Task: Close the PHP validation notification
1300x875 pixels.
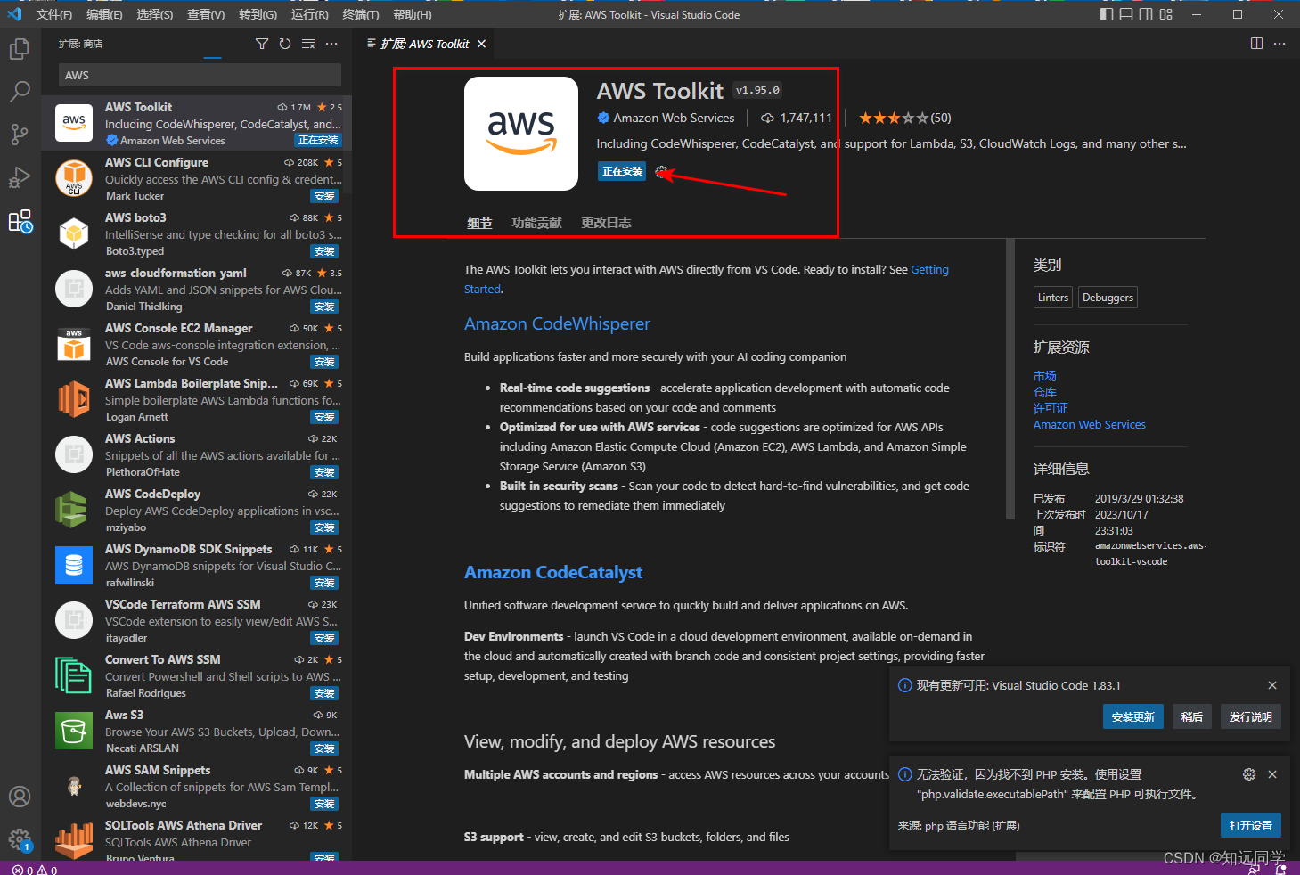Action: click(x=1272, y=774)
